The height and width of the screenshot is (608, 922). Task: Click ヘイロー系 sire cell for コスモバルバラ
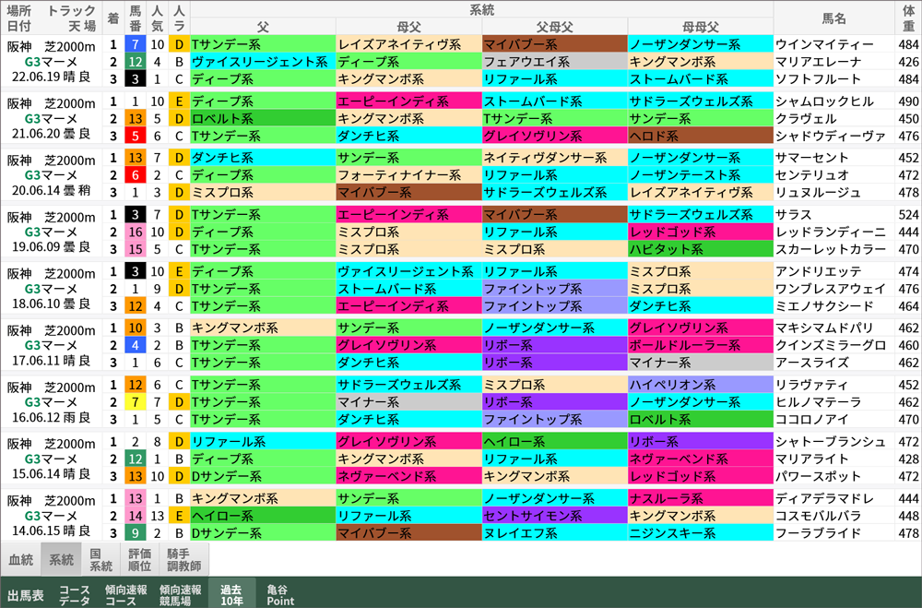coord(263,516)
